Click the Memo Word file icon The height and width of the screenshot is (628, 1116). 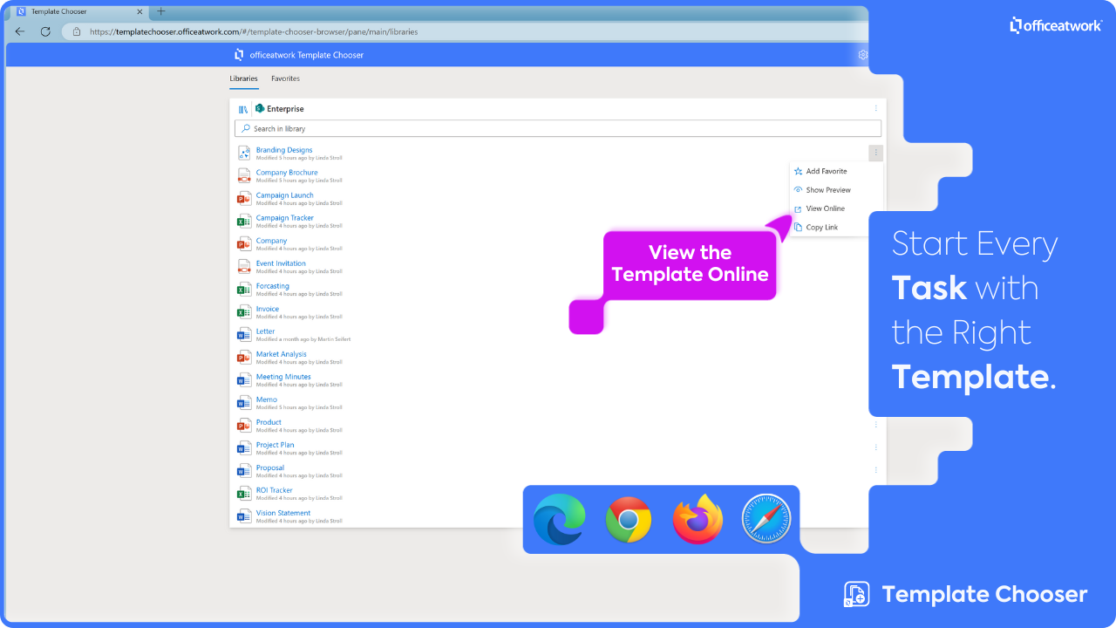coord(244,402)
